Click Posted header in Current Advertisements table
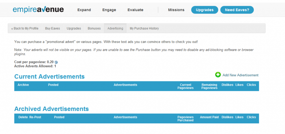 click(53, 85)
